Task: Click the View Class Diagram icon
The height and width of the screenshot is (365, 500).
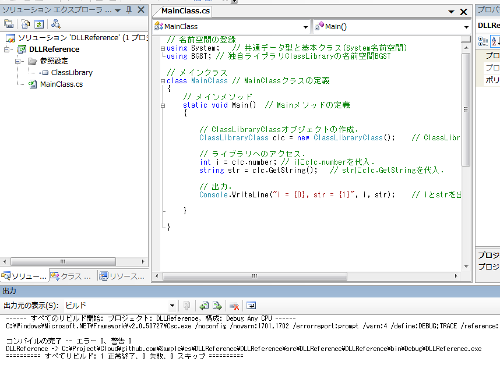Action: pyautogui.click(x=56, y=24)
